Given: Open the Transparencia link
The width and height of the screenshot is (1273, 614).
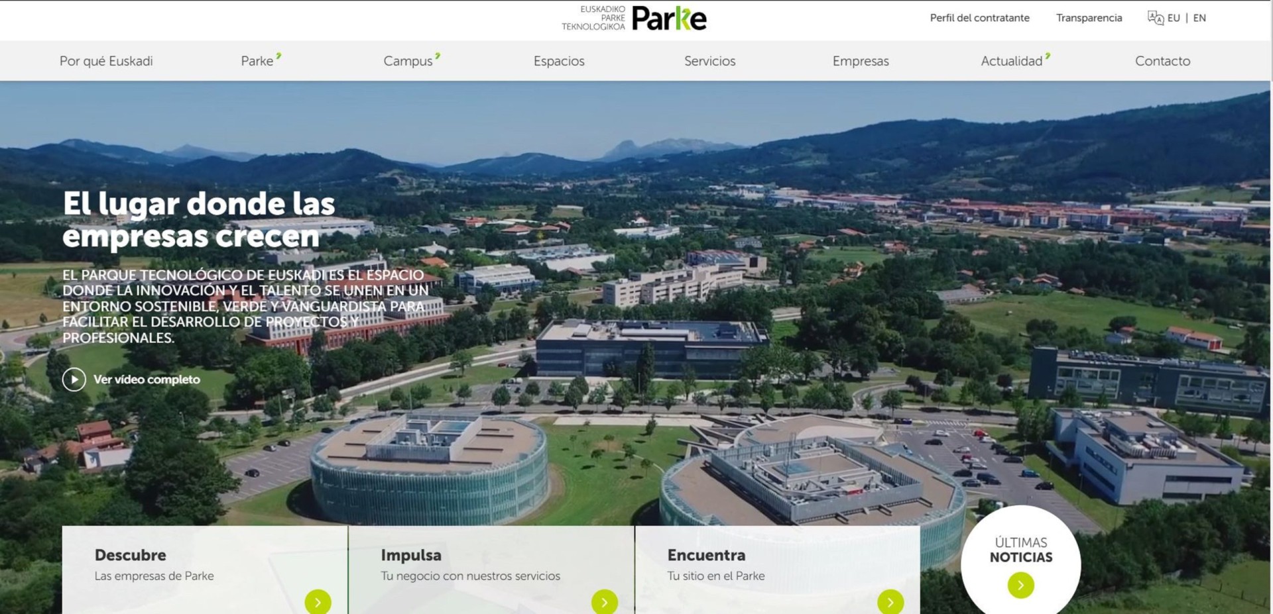Looking at the screenshot, I should click(x=1089, y=18).
